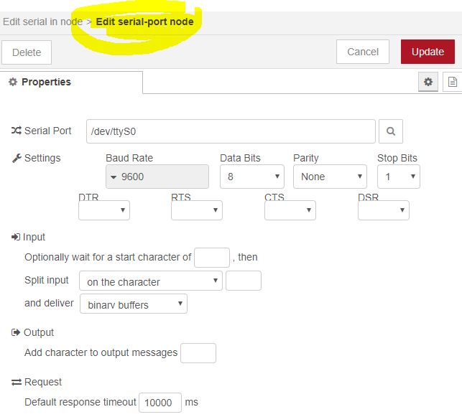The image size is (462, 417).
Task: Open the Stop Bits dropdown
Action: click(x=398, y=177)
